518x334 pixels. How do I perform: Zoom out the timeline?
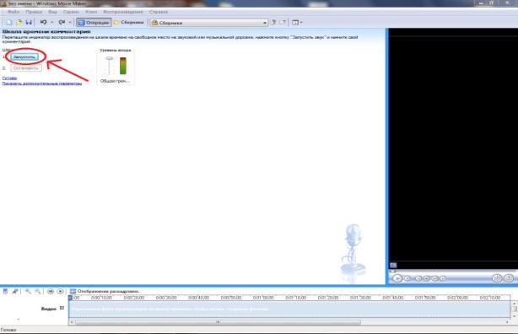tap(38, 291)
